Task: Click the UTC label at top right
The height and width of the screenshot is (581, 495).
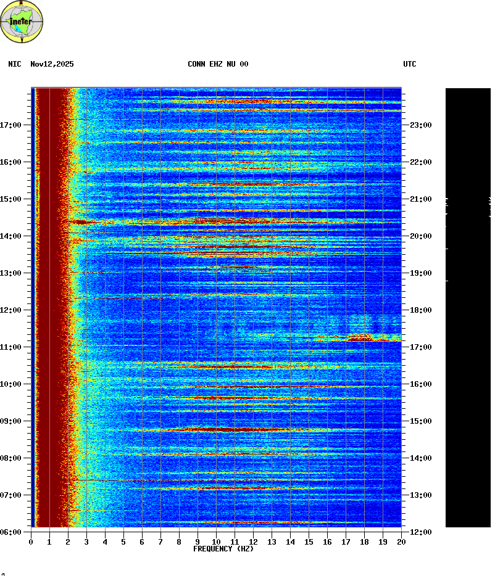Action: [x=410, y=64]
